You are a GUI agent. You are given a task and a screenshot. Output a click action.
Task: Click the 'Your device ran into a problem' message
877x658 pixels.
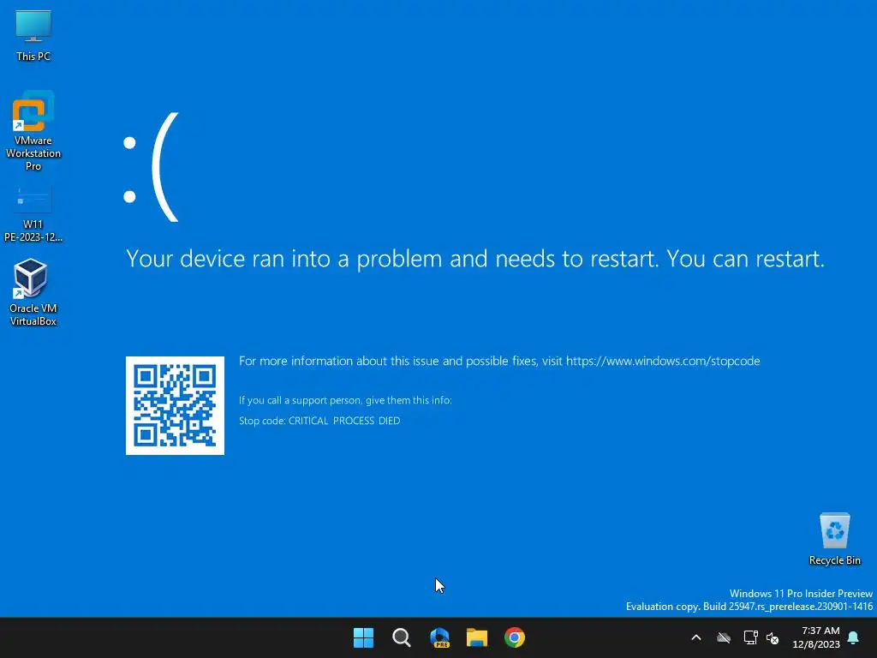tap(475, 259)
